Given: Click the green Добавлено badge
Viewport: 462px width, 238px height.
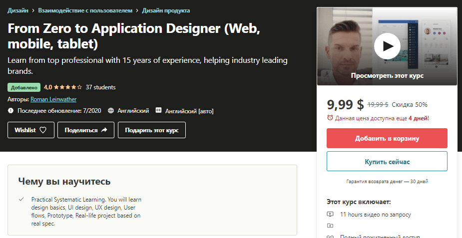Looking at the screenshot, I should (x=24, y=87).
